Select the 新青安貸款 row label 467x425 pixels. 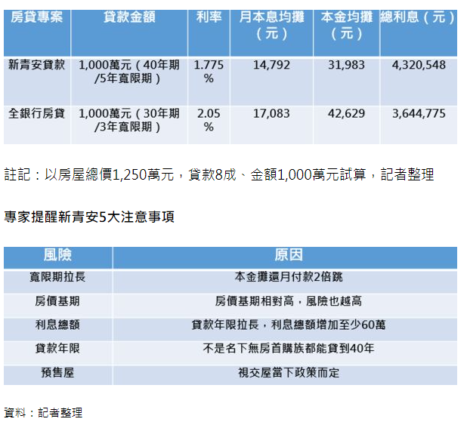[36, 65]
